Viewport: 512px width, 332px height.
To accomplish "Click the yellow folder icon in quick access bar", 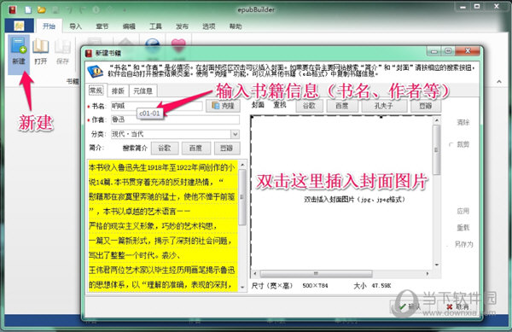I will click(x=42, y=9).
